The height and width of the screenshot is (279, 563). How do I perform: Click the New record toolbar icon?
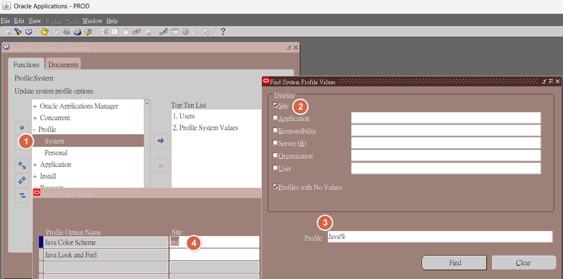click(x=7, y=32)
